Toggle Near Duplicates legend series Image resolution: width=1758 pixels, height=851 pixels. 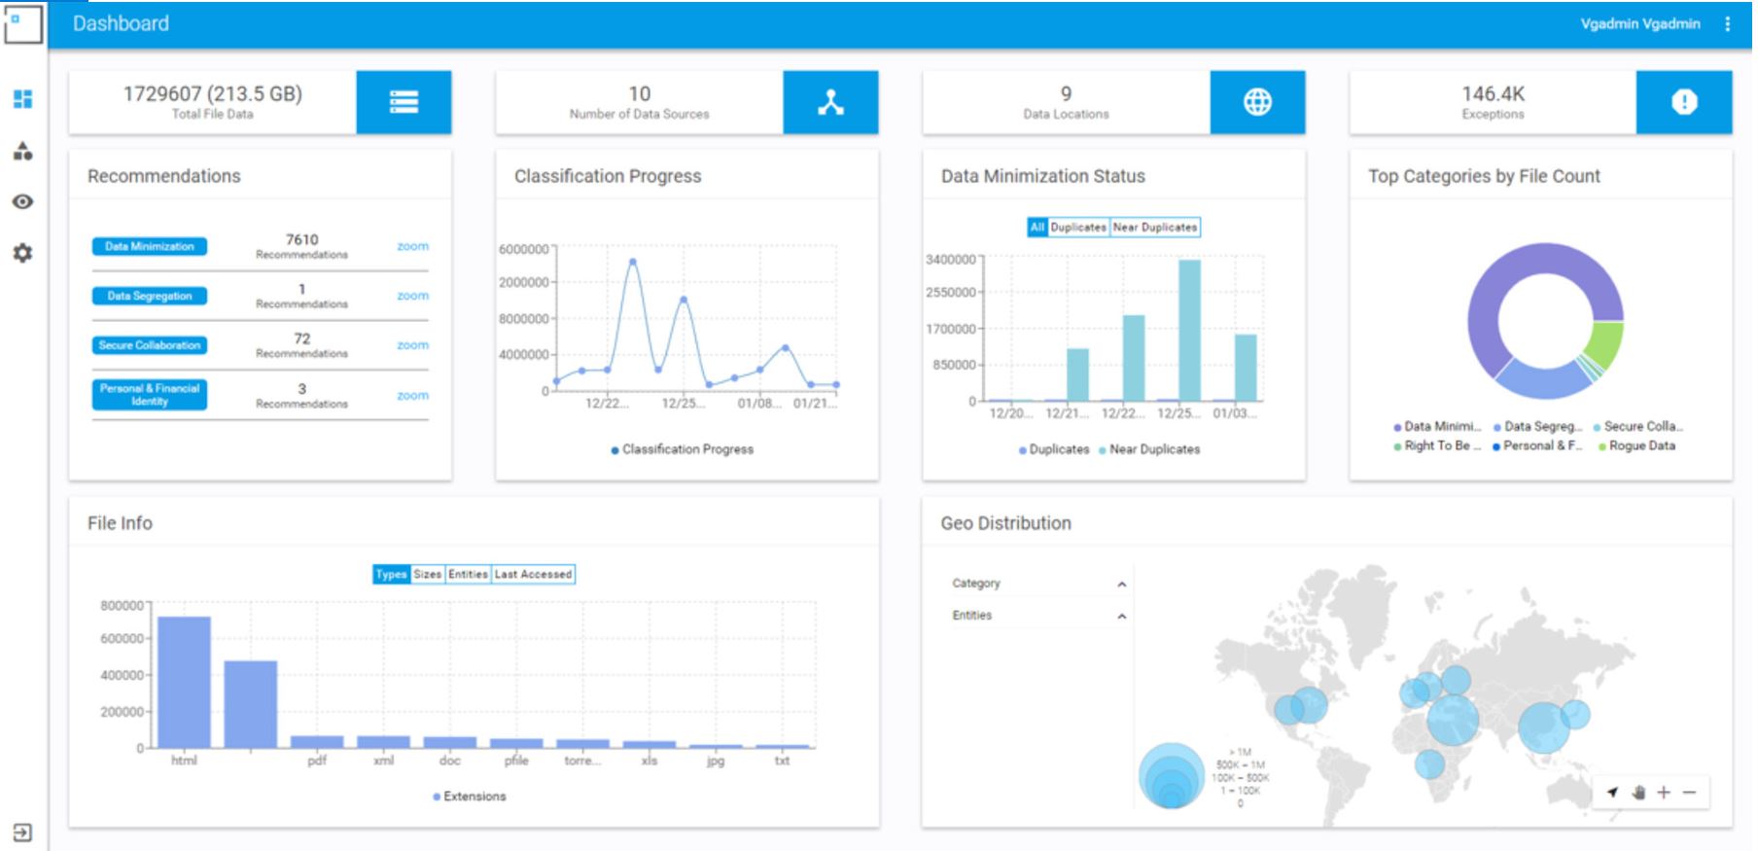click(1149, 449)
